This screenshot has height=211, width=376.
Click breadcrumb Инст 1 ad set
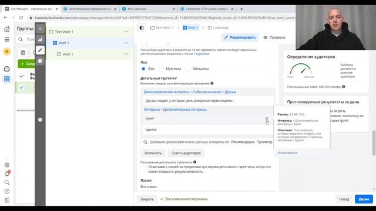coord(190,28)
